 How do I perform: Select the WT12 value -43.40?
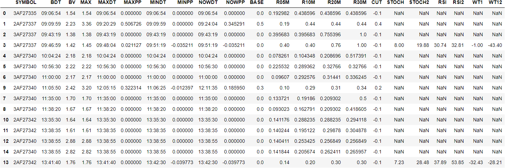coord(495,45)
